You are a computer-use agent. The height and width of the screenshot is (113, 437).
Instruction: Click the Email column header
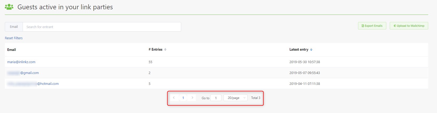(x=11, y=50)
